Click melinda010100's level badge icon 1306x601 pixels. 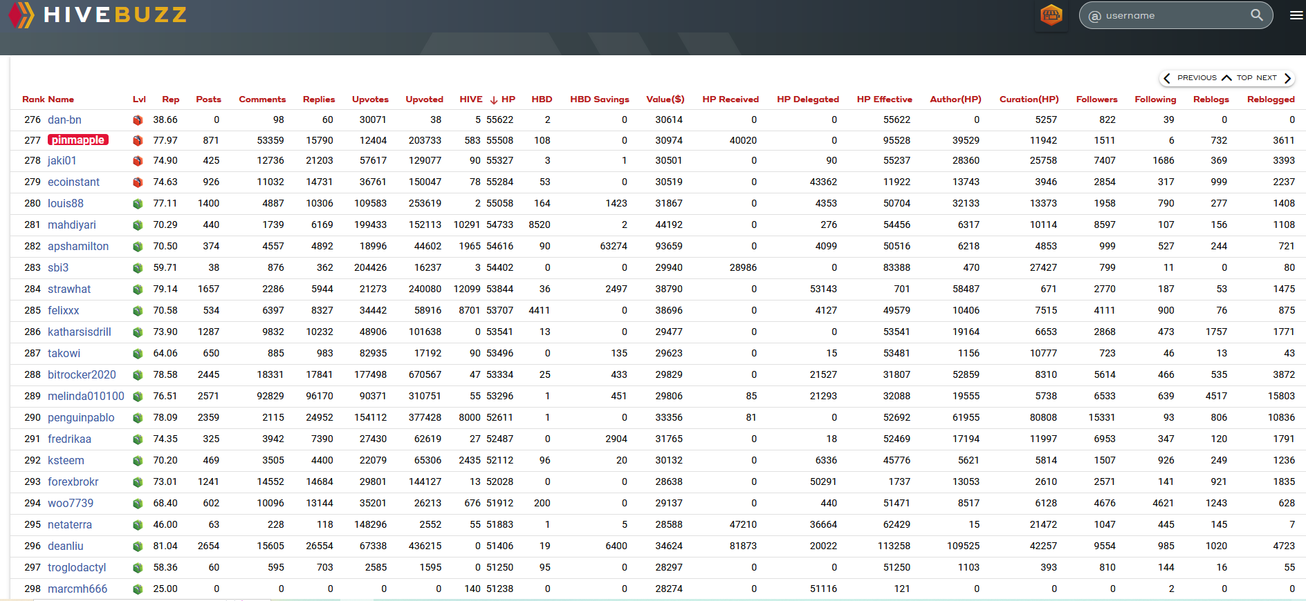click(138, 397)
